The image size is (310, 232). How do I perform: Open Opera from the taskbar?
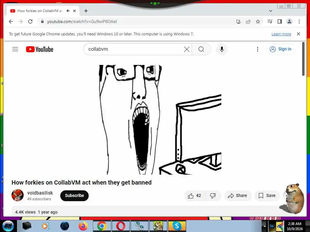click(120, 226)
